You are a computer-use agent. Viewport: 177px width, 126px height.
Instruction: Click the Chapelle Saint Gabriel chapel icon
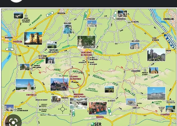point(31,69)
